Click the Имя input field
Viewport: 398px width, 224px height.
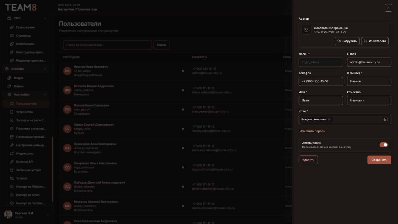321,100
